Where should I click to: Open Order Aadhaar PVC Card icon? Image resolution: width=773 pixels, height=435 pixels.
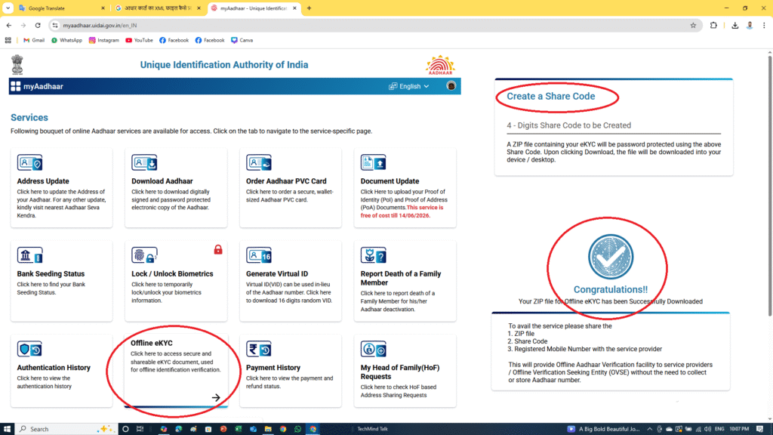pyautogui.click(x=259, y=162)
